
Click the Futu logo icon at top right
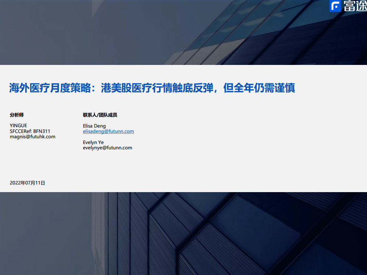click(335, 6)
